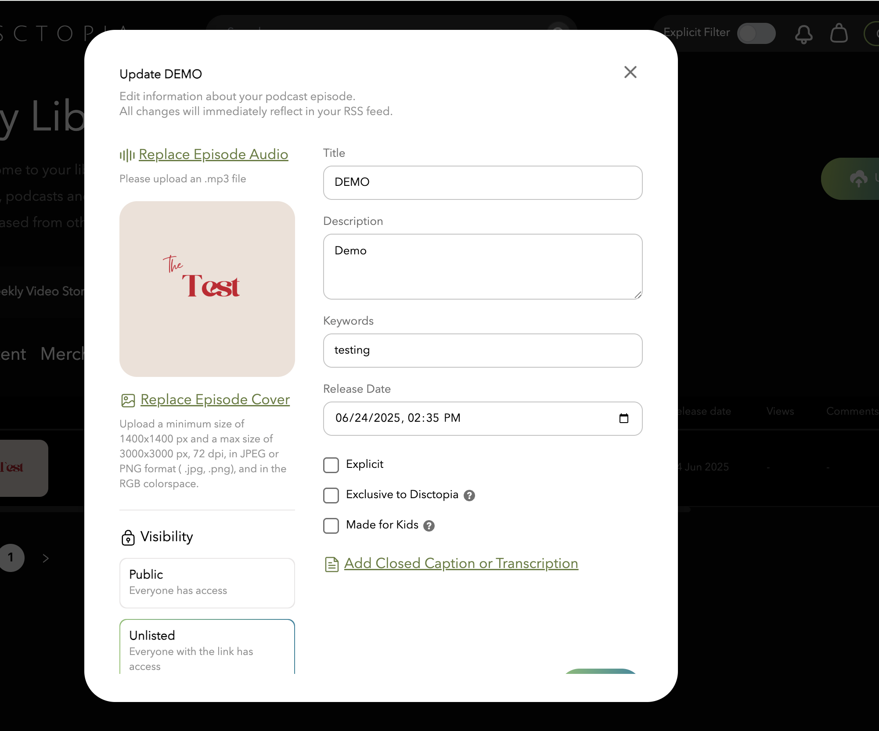This screenshot has width=879, height=731.
Task: Click The Test episode cover thumbnail
Action: 207,289
